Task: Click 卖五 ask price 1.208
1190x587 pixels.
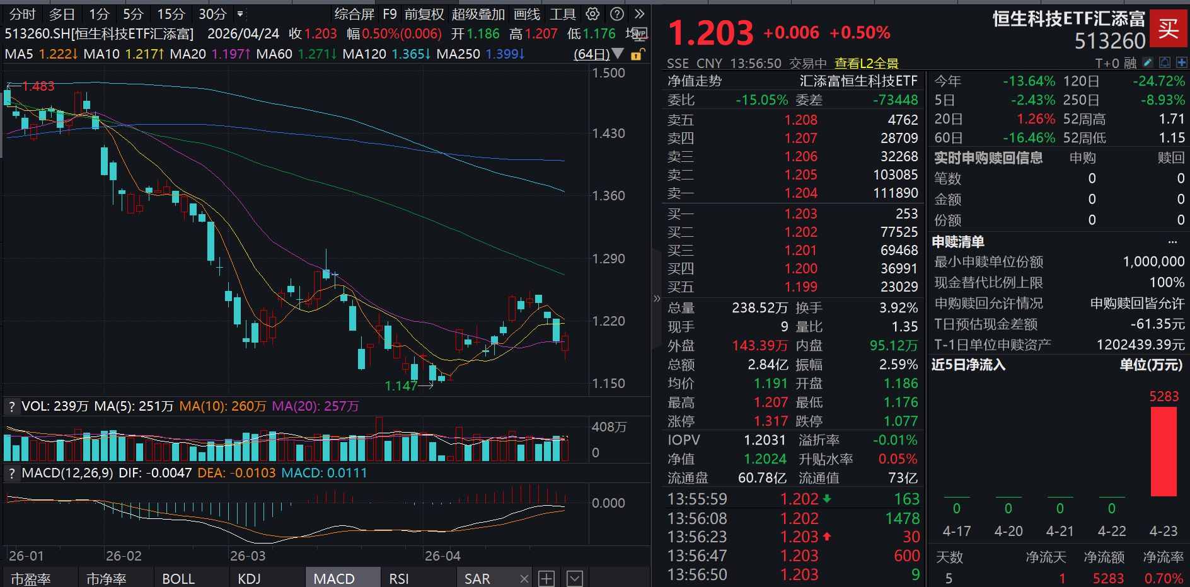Action: pyautogui.click(x=800, y=120)
